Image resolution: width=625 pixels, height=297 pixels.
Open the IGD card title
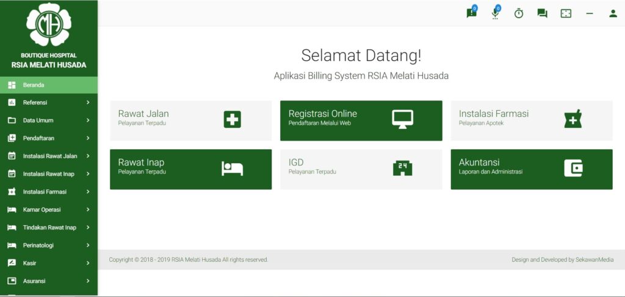(x=296, y=162)
